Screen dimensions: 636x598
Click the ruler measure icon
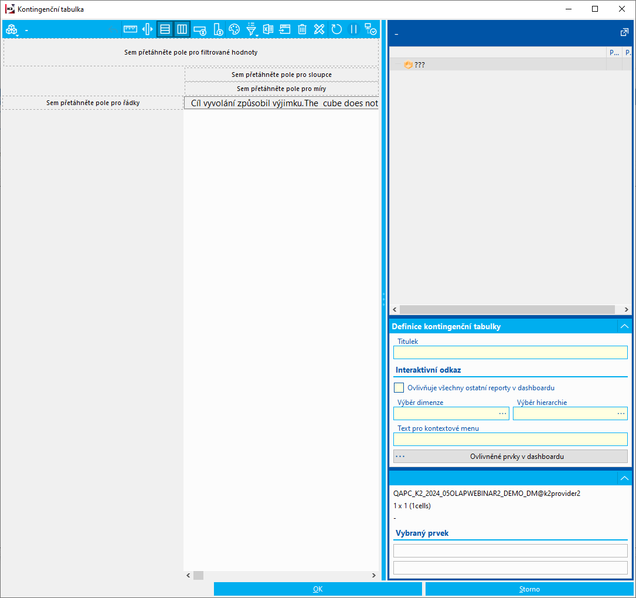click(x=130, y=29)
